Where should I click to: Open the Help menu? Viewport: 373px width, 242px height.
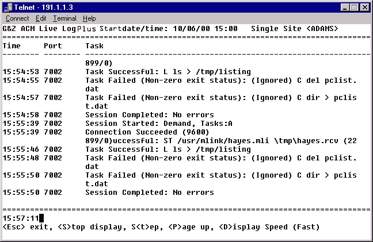89,18
